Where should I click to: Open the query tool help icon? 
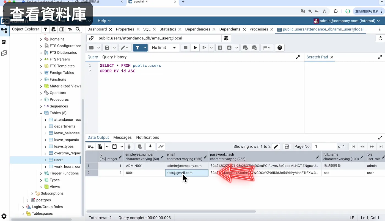280,48
